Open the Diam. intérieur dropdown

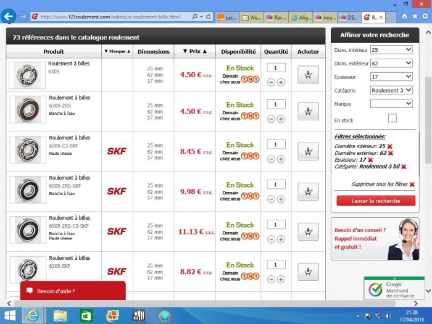(391, 49)
